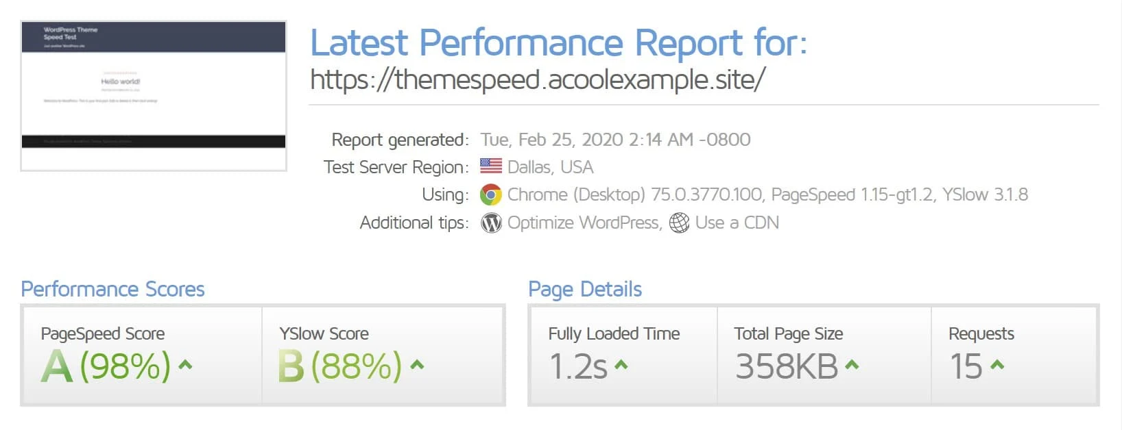Click the 1.2s fully loaded time value
Image resolution: width=1122 pixels, height=430 pixels.
pos(578,366)
